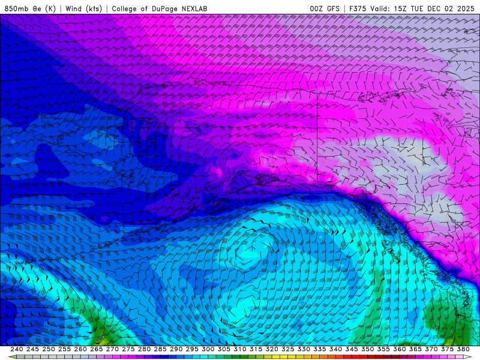Click the 345 color scale label

(x=352, y=349)
